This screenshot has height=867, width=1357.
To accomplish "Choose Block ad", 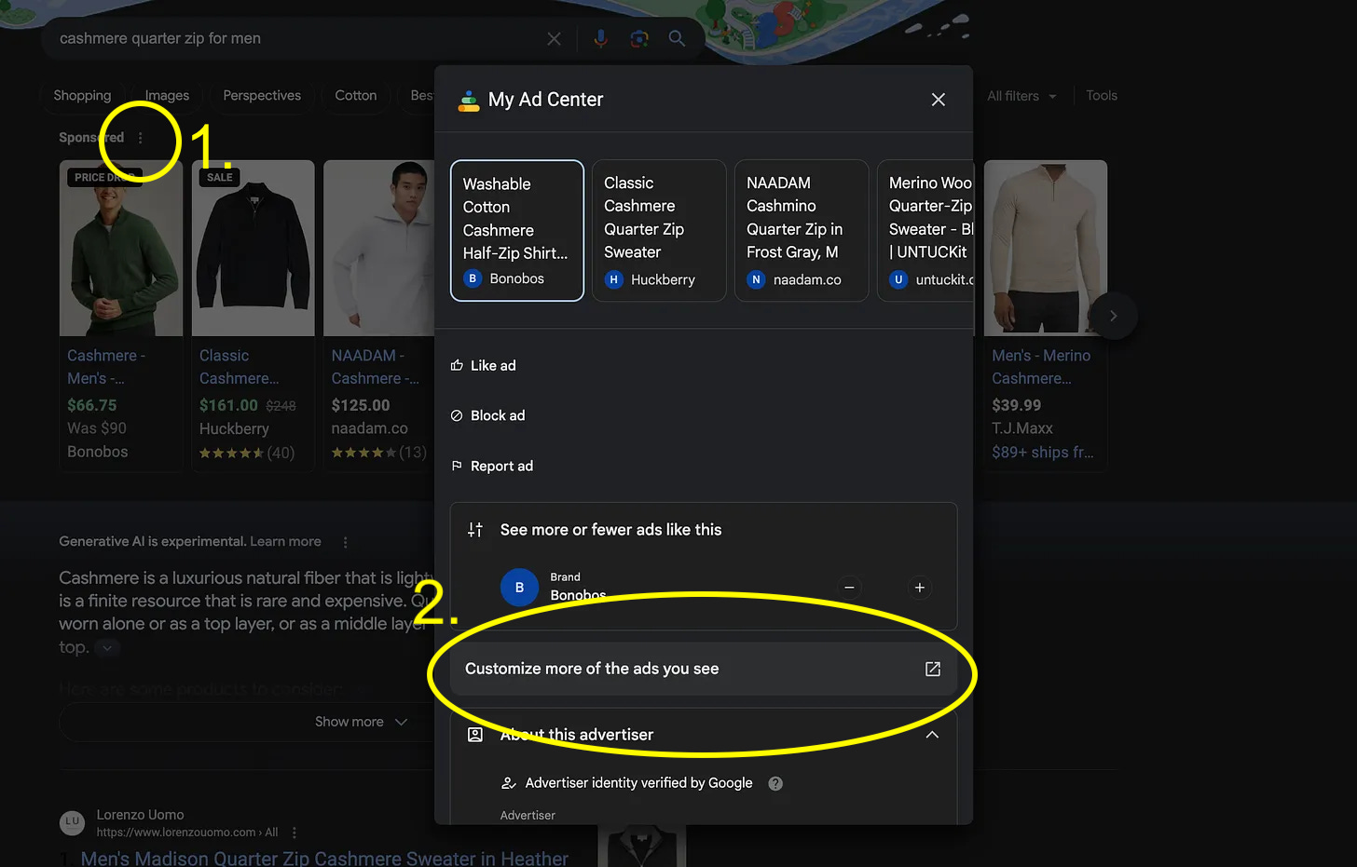I will point(487,415).
